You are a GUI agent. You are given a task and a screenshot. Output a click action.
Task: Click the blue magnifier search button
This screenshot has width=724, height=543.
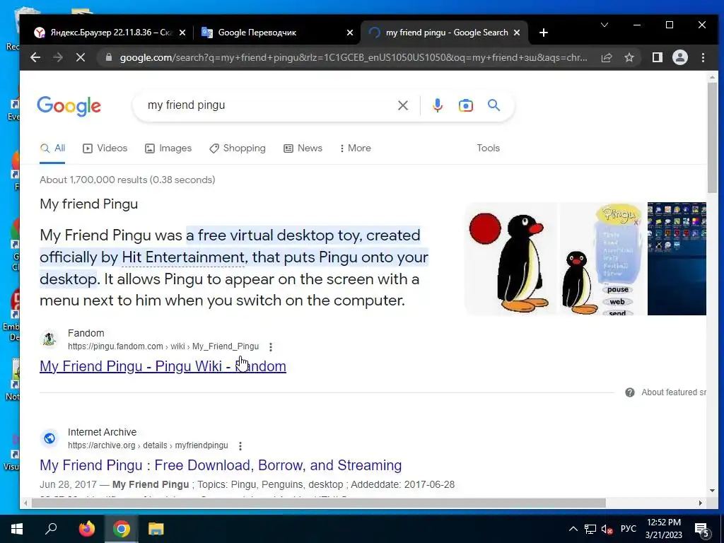point(494,105)
